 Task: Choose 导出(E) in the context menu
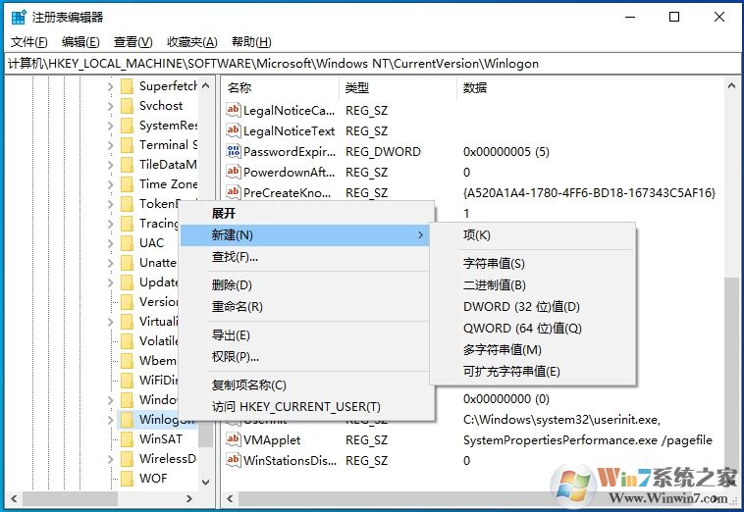(307, 335)
